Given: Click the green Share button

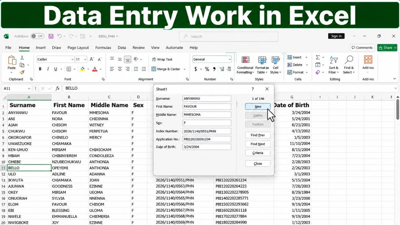Looking at the screenshot, I should pos(387,47).
